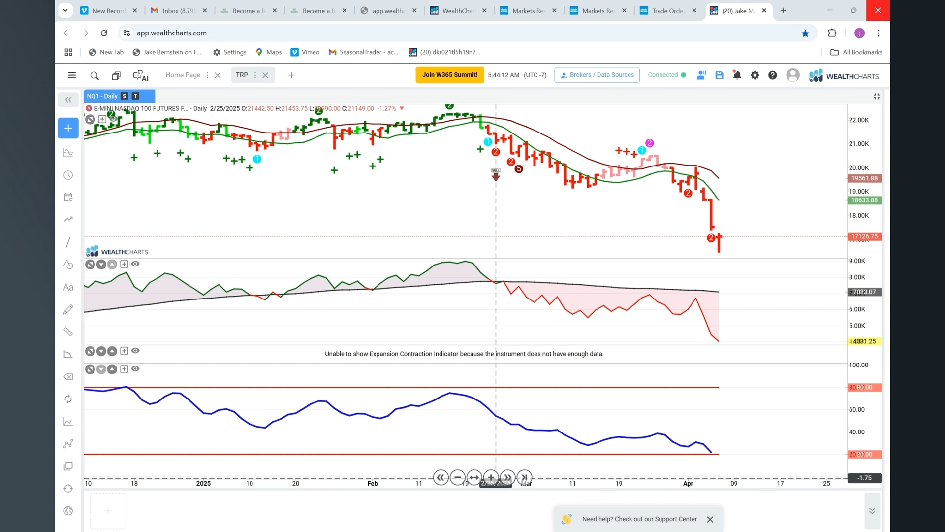The width and height of the screenshot is (945, 532).
Task: Click the crosshair target tool
Action: (x=68, y=489)
